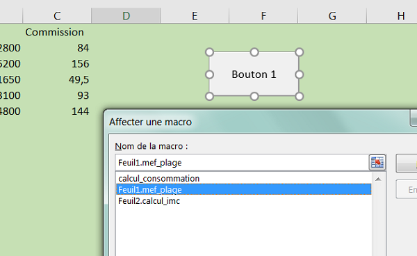Click the Nom de la macro input field

click(243, 162)
